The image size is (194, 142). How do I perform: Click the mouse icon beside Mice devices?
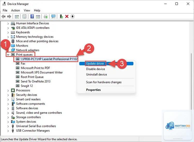(x=13, y=41)
